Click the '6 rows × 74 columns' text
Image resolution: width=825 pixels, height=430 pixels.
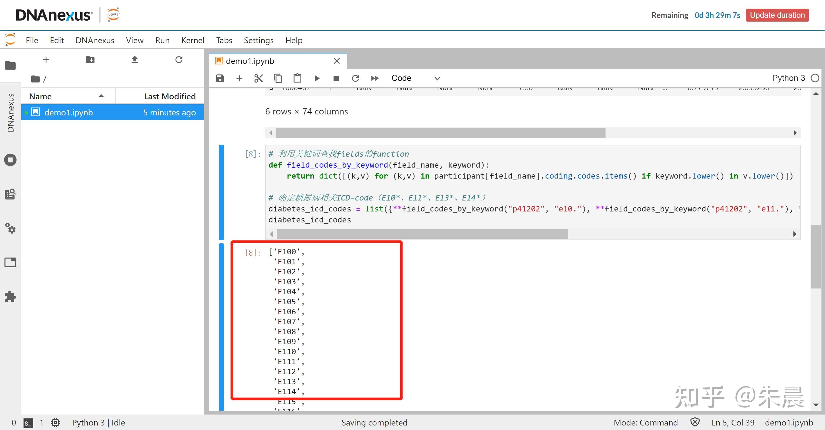pos(306,112)
